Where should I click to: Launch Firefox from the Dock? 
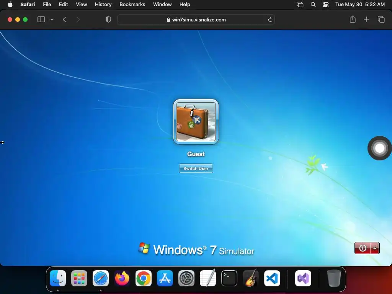point(122,278)
